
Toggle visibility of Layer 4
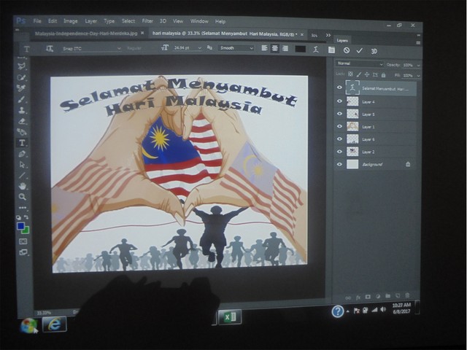[x=339, y=101]
